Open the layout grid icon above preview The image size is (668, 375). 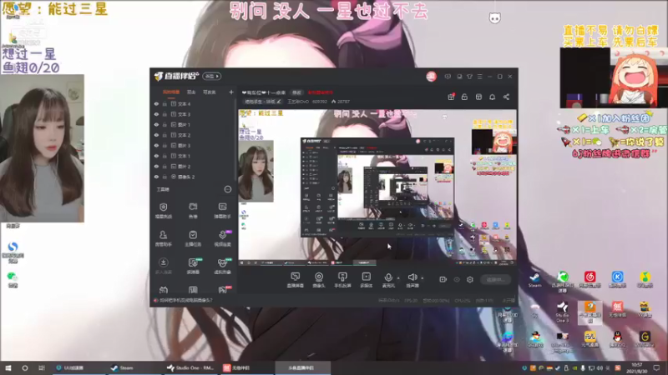tap(478, 97)
